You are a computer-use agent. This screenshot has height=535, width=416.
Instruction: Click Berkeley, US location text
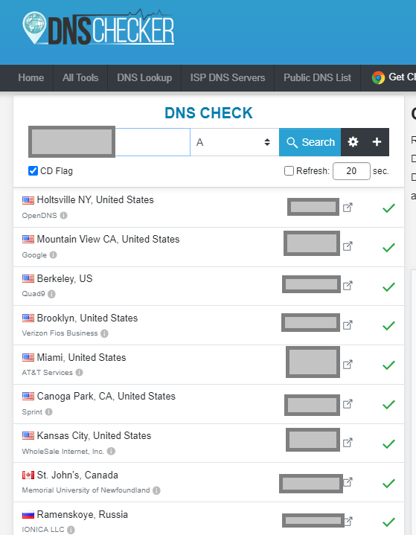[65, 278]
